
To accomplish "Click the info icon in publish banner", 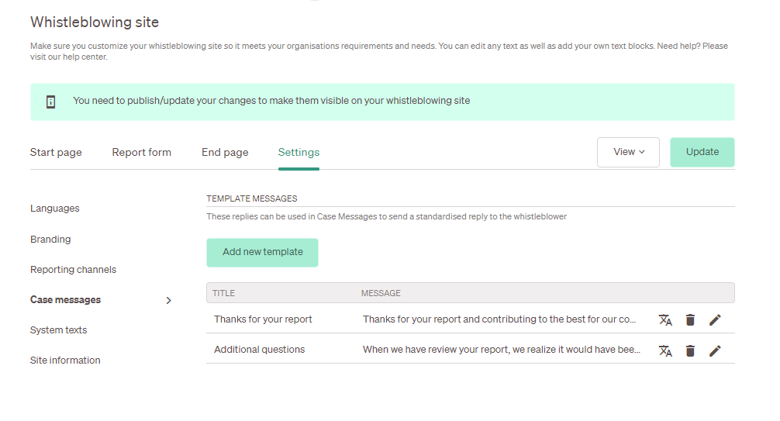I will pos(50,102).
